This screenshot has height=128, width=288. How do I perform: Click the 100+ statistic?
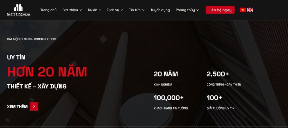pyautogui.click(x=214, y=98)
